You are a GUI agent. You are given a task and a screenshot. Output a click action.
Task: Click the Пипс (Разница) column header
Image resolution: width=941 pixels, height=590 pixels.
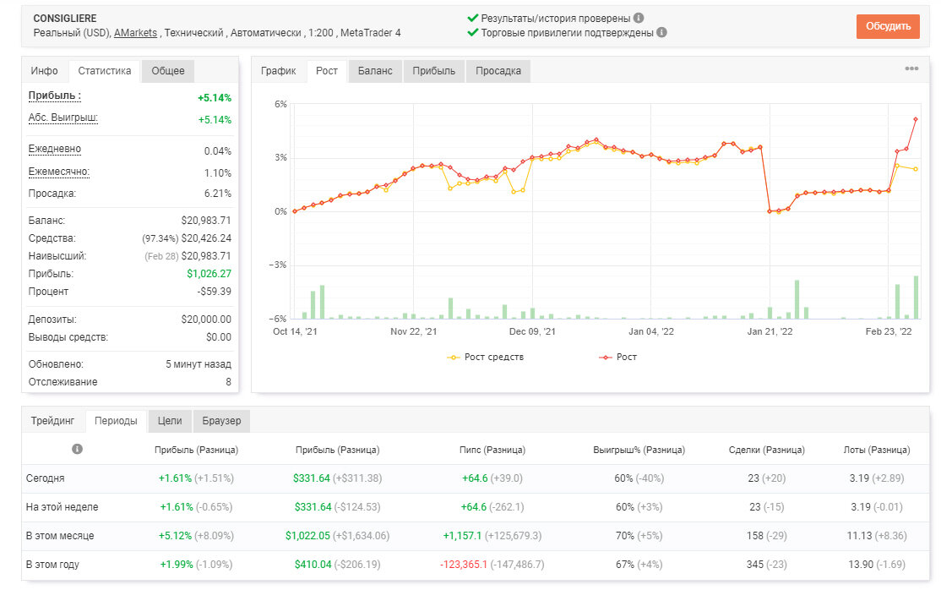pos(492,450)
